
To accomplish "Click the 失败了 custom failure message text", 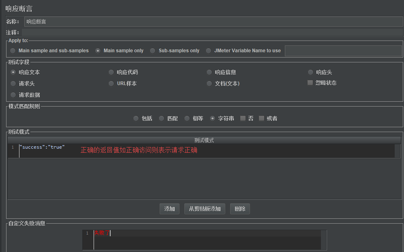I will coord(102,233).
